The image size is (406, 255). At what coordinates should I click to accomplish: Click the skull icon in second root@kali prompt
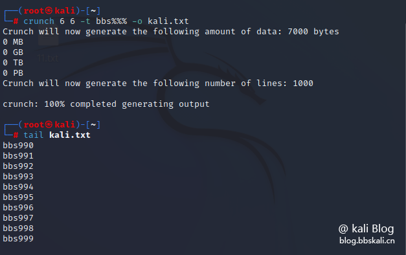tap(49, 124)
